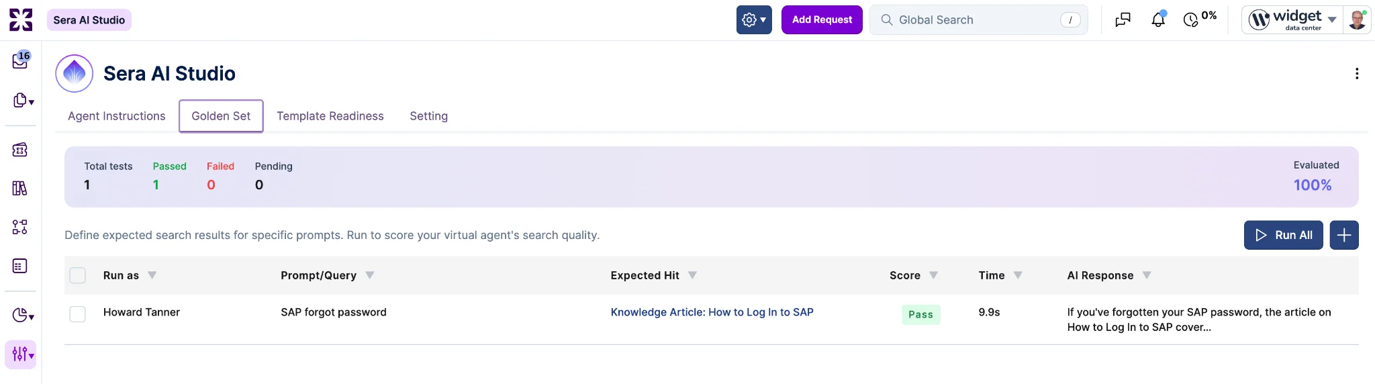Click the Total tests label
Screen dimensions: 1375x384
(108, 166)
